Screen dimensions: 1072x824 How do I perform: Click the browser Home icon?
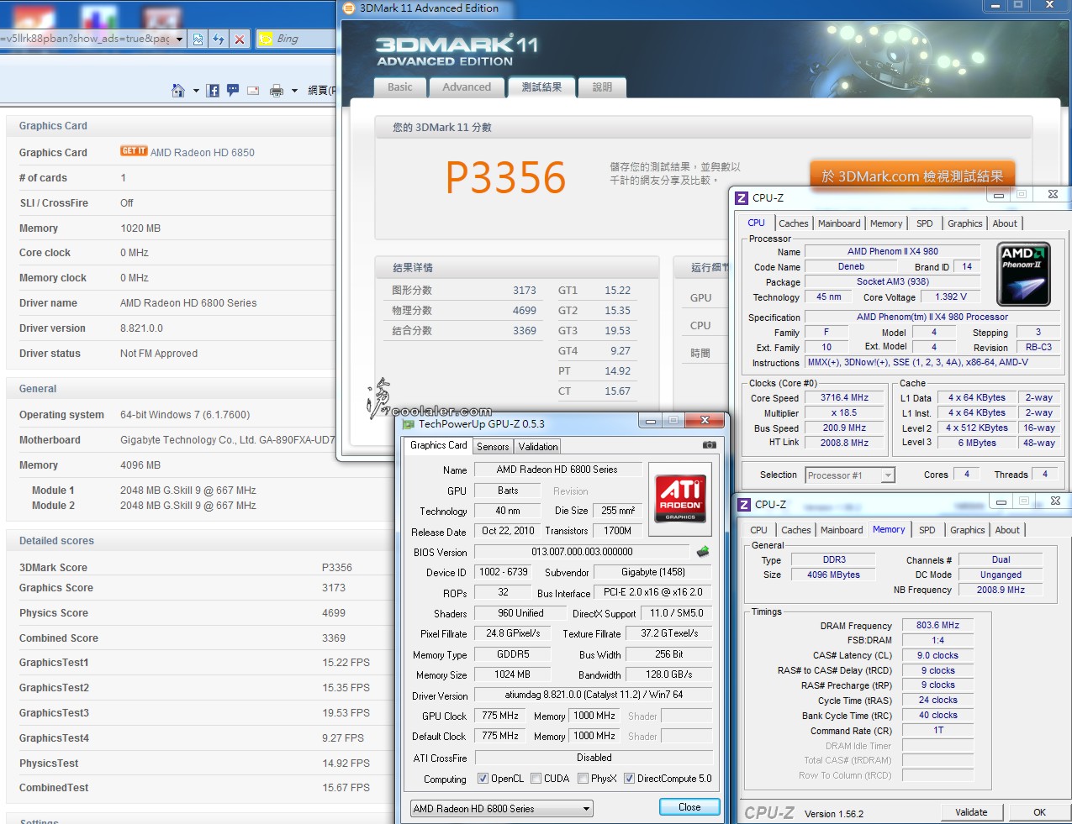tap(178, 90)
